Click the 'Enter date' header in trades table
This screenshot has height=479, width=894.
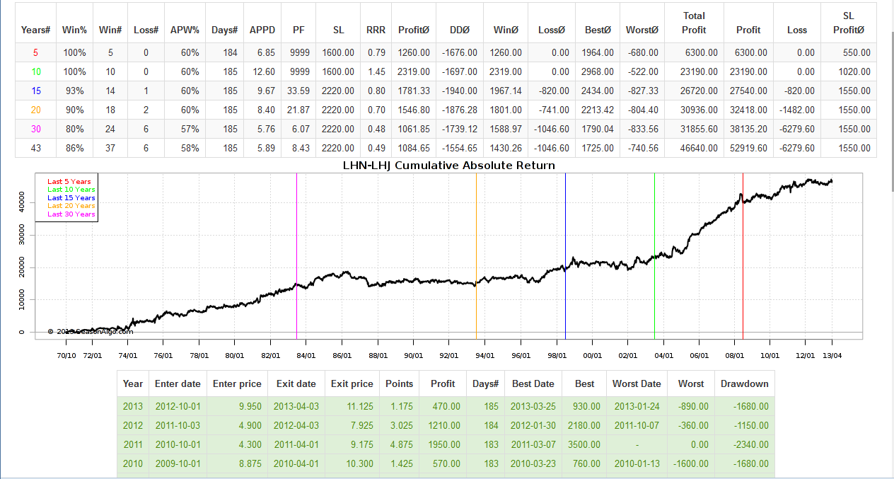178,383
